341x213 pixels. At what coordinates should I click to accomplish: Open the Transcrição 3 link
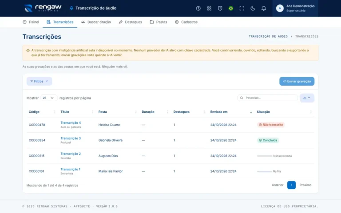71,138
